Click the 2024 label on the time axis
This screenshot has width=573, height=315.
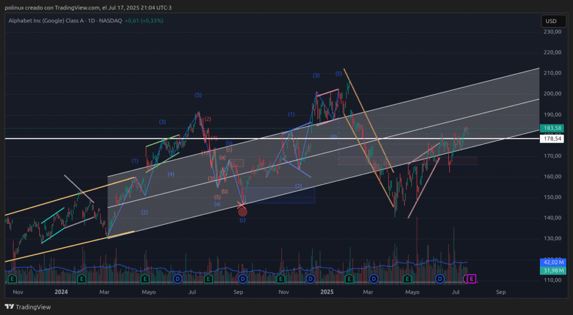pos(61,292)
